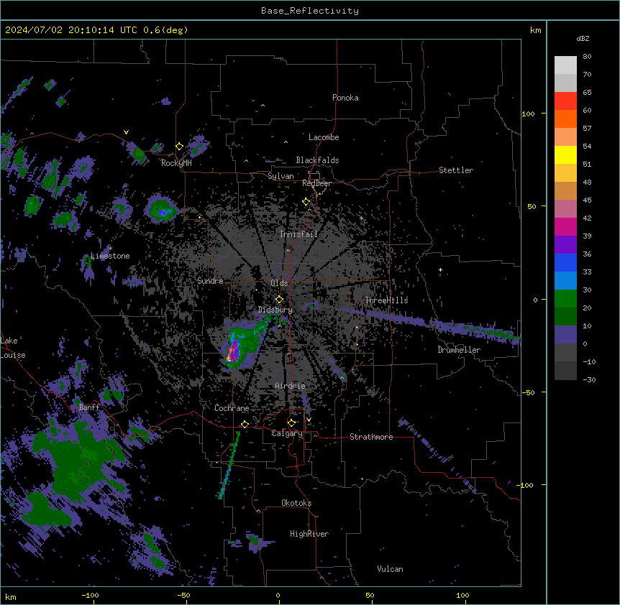Click the Banff label
The image size is (620, 605).
(x=89, y=407)
